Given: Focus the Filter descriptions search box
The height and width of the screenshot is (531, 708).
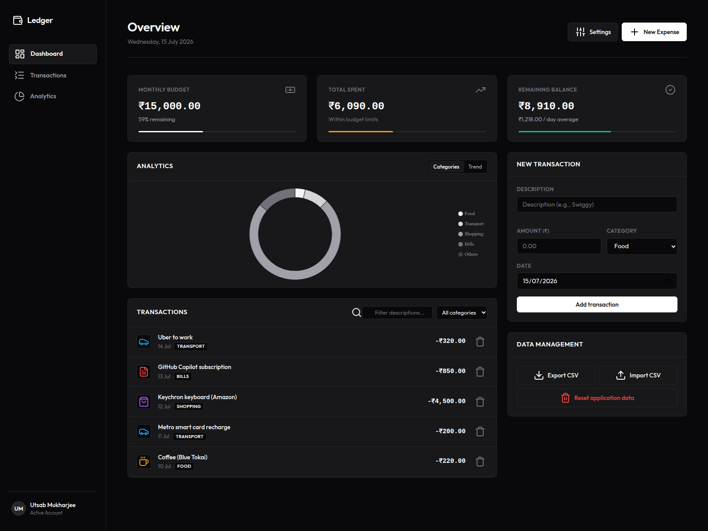Looking at the screenshot, I should tap(397, 312).
